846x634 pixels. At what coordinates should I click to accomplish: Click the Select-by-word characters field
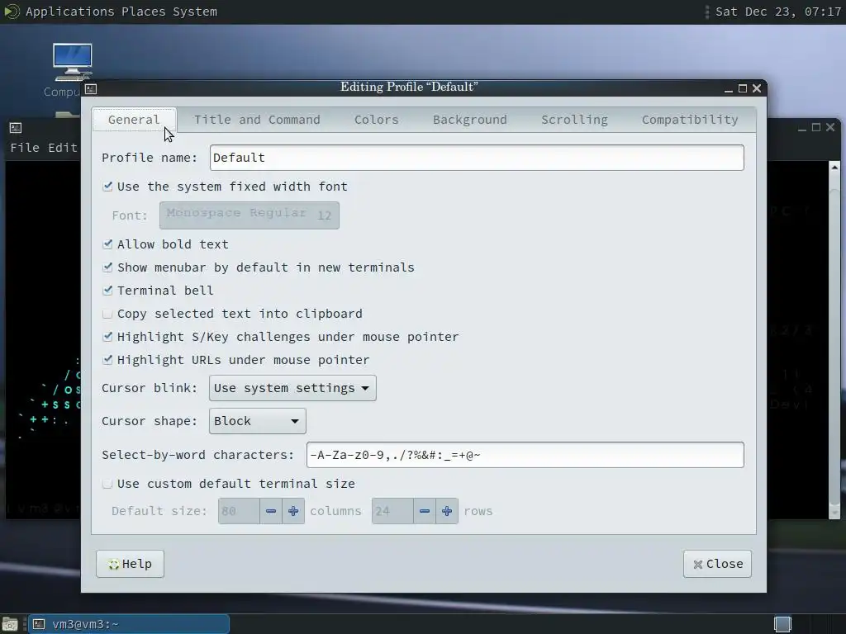coord(525,455)
